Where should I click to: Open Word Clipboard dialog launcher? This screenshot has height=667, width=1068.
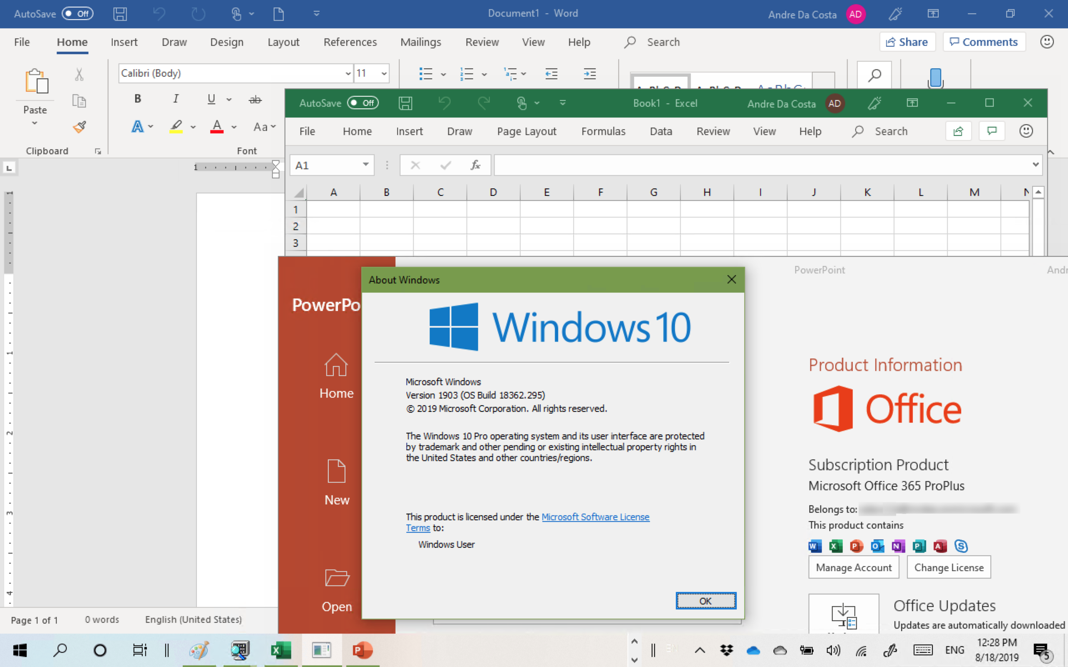click(x=98, y=151)
